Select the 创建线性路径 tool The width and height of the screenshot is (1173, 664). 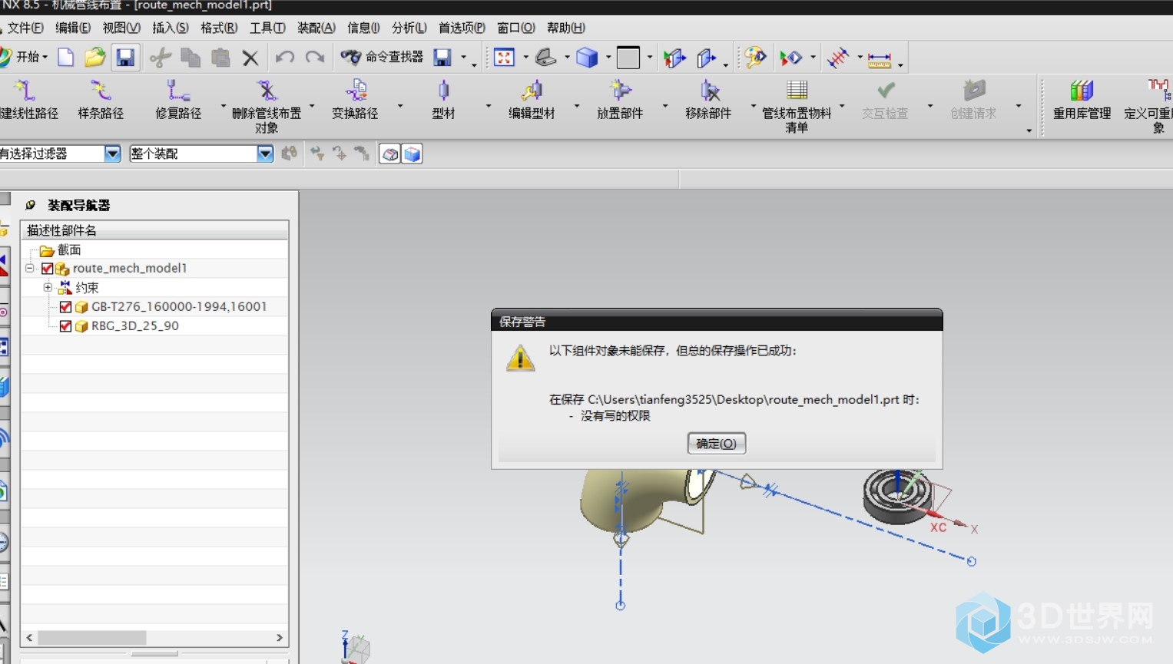coord(28,101)
